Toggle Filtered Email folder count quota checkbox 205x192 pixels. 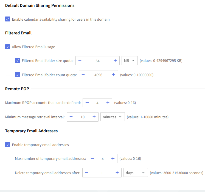[17, 75]
